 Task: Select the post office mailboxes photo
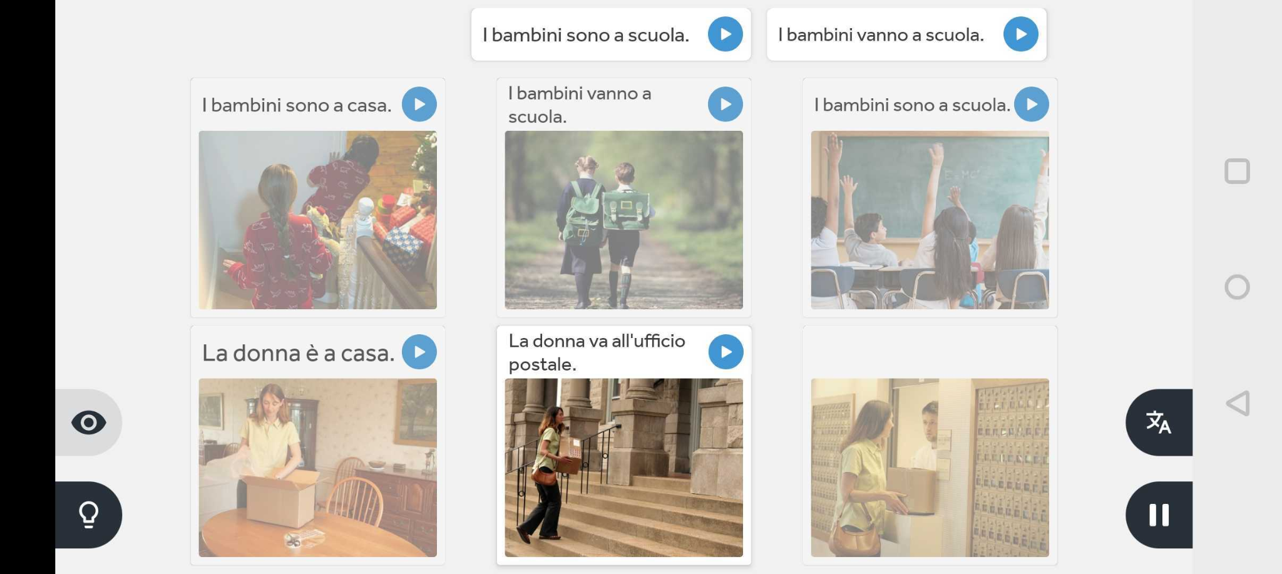[x=930, y=468]
